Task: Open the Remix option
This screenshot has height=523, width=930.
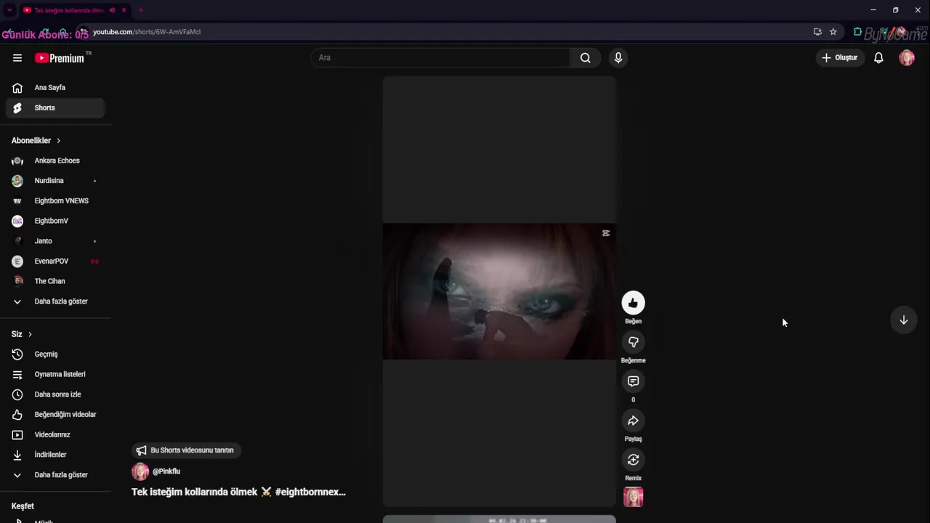Action: (x=633, y=460)
